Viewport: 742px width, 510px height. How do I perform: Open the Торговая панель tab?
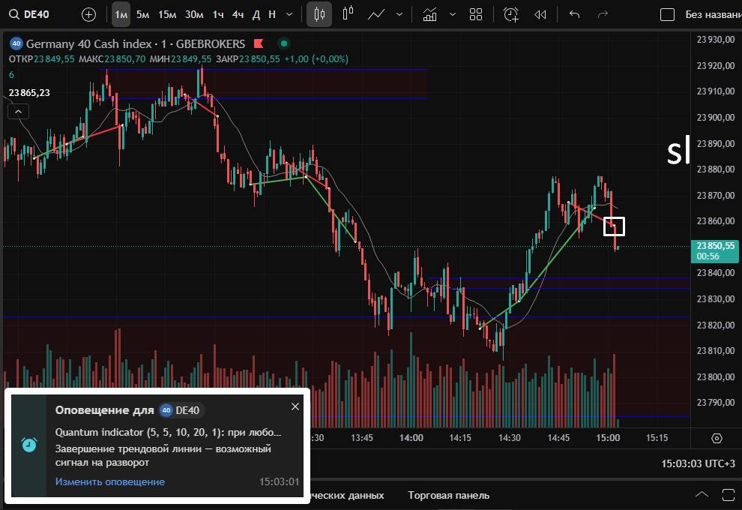[x=448, y=495]
